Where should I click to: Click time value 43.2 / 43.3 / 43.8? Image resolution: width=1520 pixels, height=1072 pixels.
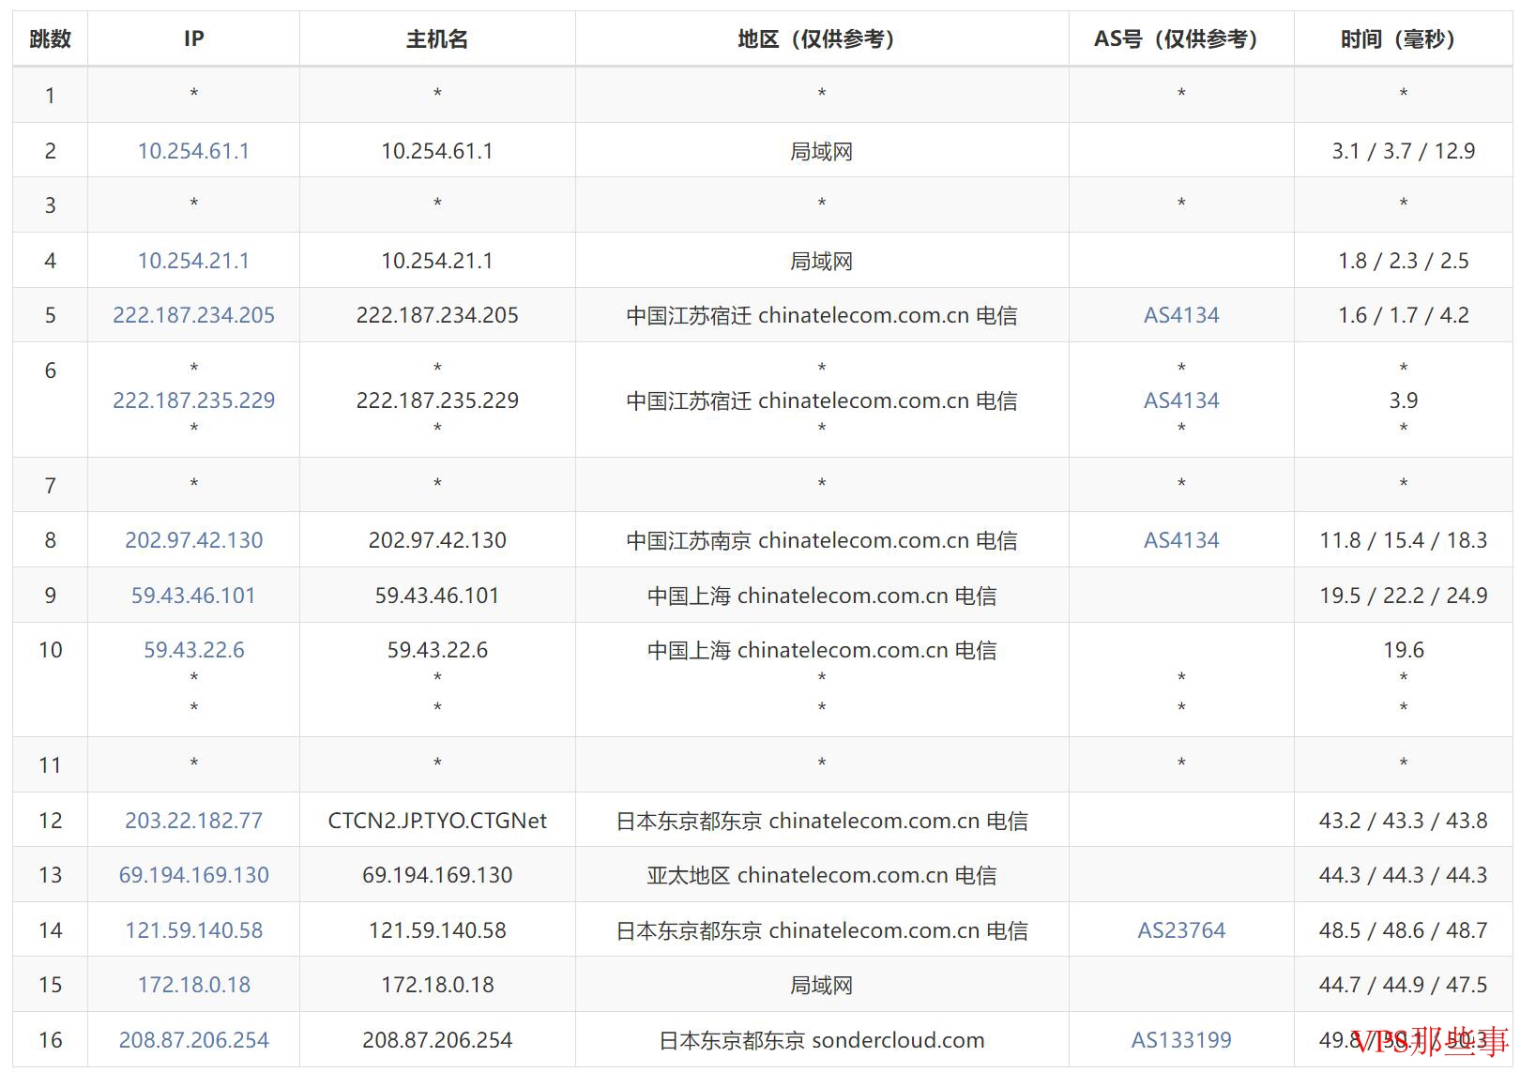(x=1404, y=821)
